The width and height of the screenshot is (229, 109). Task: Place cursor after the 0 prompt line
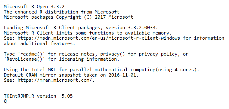point(7,101)
